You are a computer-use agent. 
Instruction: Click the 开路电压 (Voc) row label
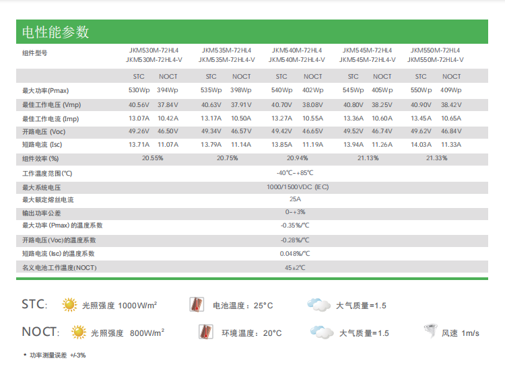click(44, 132)
